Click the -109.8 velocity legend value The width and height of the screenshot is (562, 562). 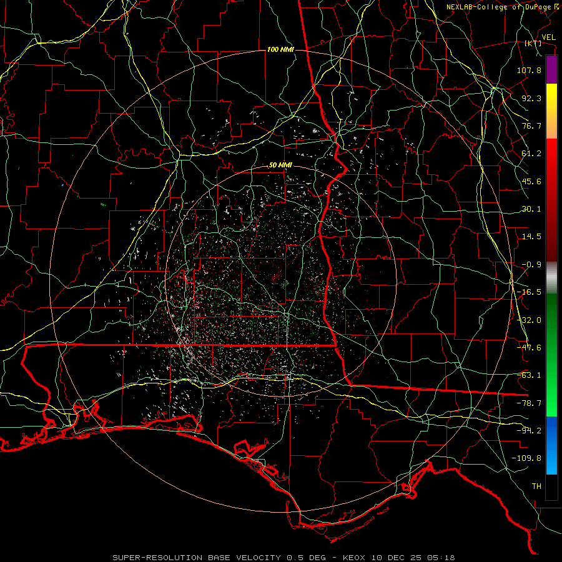[x=526, y=458]
